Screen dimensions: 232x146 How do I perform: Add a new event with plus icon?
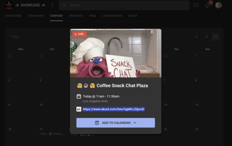pyautogui.click(x=197, y=37)
